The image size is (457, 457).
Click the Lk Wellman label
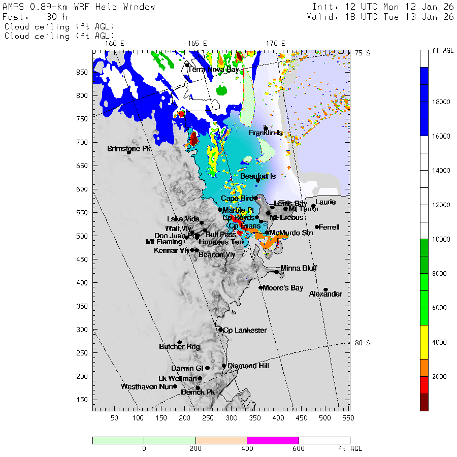(x=178, y=378)
